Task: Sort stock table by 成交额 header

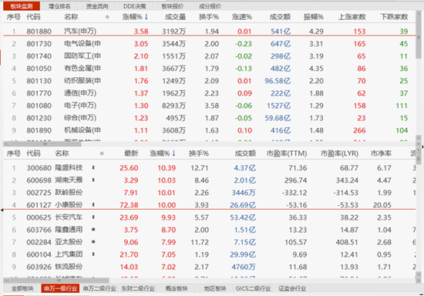Action: [x=245, y=153]
